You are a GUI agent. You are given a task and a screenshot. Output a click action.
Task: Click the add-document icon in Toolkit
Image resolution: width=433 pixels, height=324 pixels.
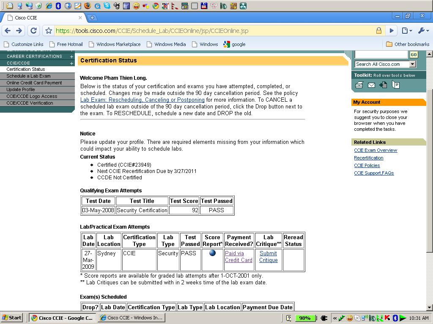[x=383, y=85]
